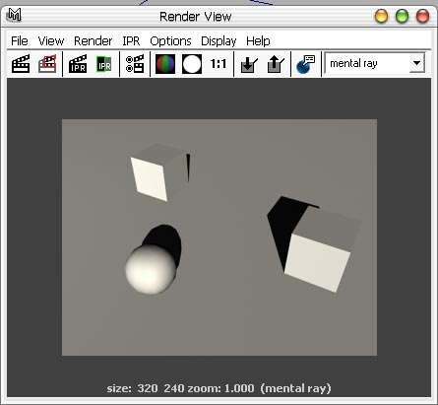Image resolution: width=438 pixels, height=405 pixels.
Task: Open the IPR menu
Action: 131,41
